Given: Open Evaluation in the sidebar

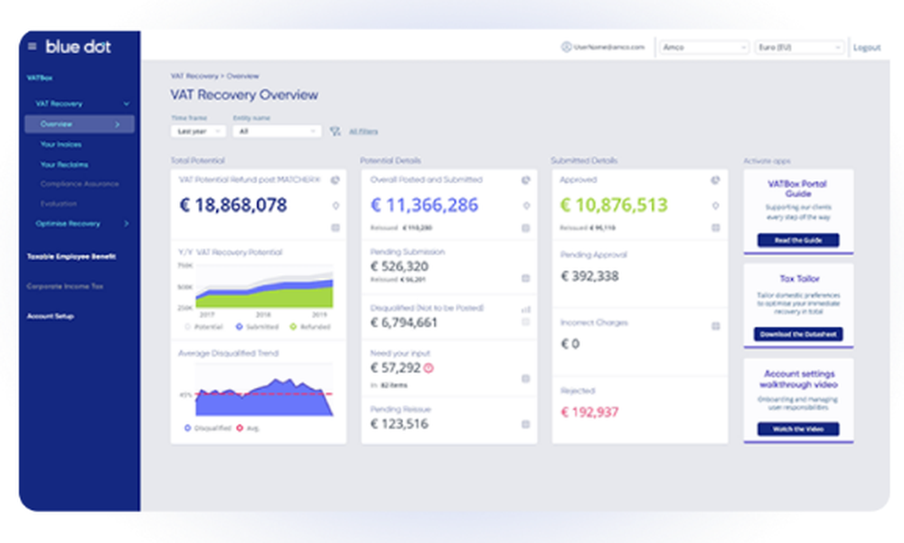Looking at the screenshot, I should point(58,204).
